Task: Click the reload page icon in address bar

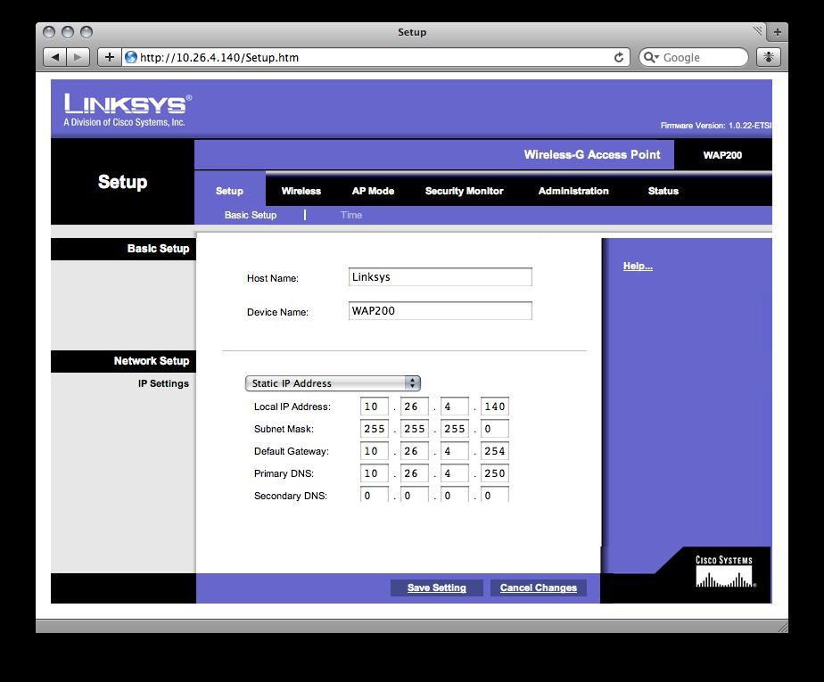Action: pos(619,57)
